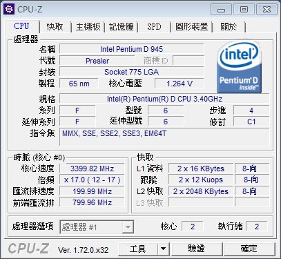
Task: Click the core voltage value 1.264 V
Action: pyautogui.click(x=180, y=84)
